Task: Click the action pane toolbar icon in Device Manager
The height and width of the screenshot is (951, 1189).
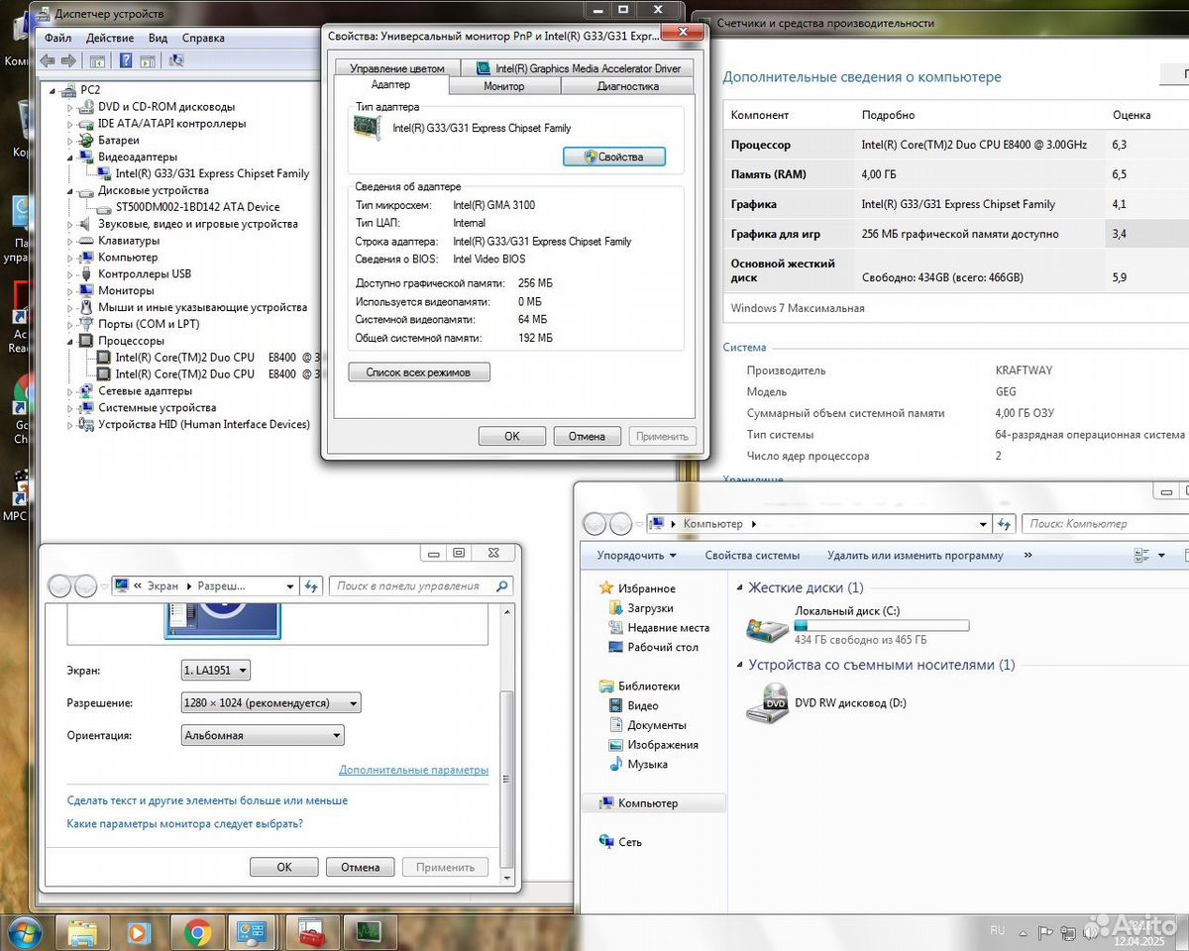Action: click(147, 60)
